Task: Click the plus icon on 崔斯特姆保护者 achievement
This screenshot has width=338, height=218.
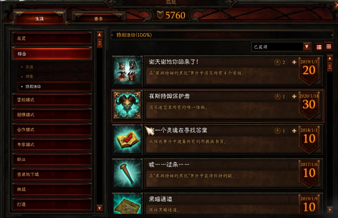Action: pos(294,96)
